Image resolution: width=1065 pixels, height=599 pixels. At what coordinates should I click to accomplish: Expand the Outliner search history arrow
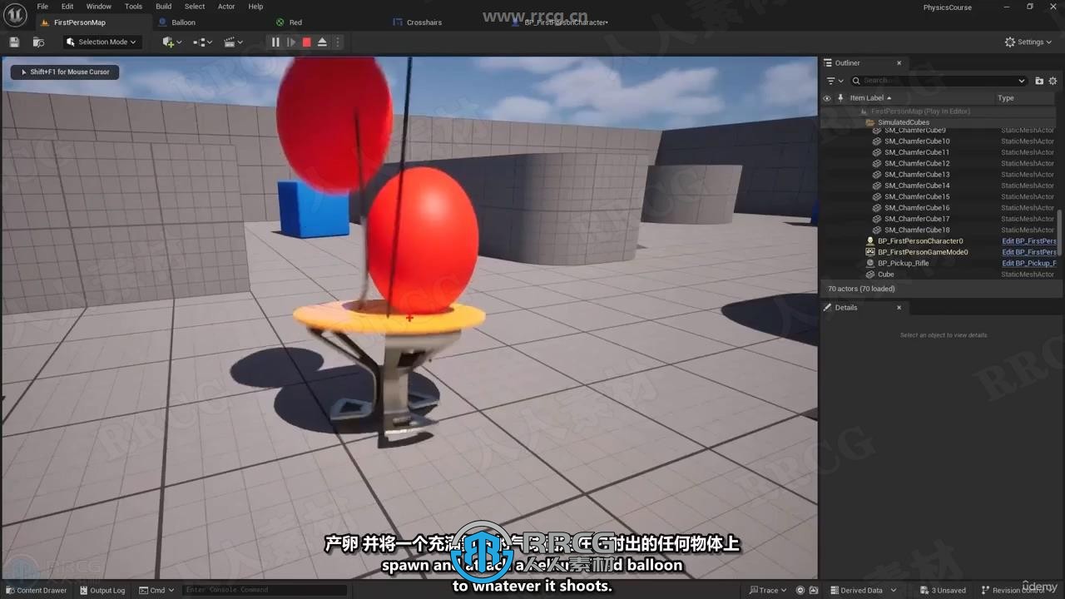tap(1022, 81)
